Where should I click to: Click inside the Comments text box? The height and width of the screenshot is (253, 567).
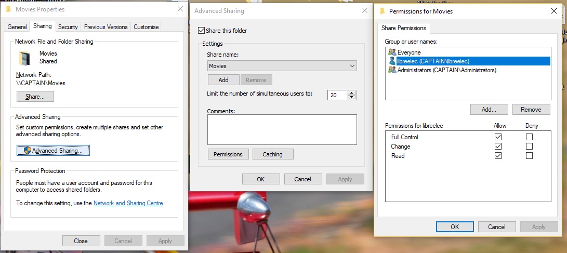(282, 129)
